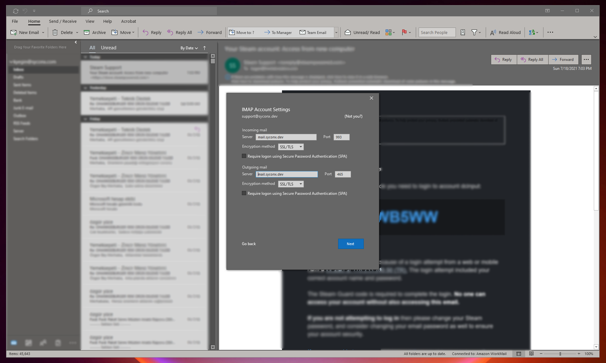This screenshot has height=363, width=606.
Task: Click the Unread/Read envelope icon
Action: 348,32
